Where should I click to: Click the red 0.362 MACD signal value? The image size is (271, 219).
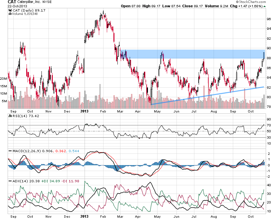60,151
